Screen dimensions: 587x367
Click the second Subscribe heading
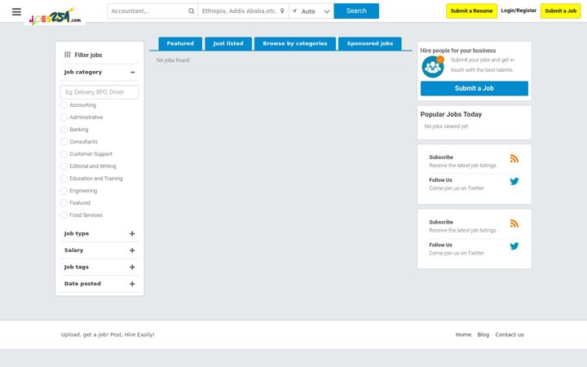click(x=441, y=222)
